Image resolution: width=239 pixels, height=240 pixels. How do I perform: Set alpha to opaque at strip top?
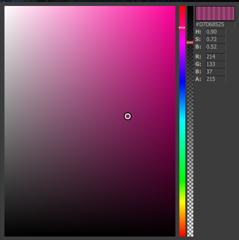[190, 7]
